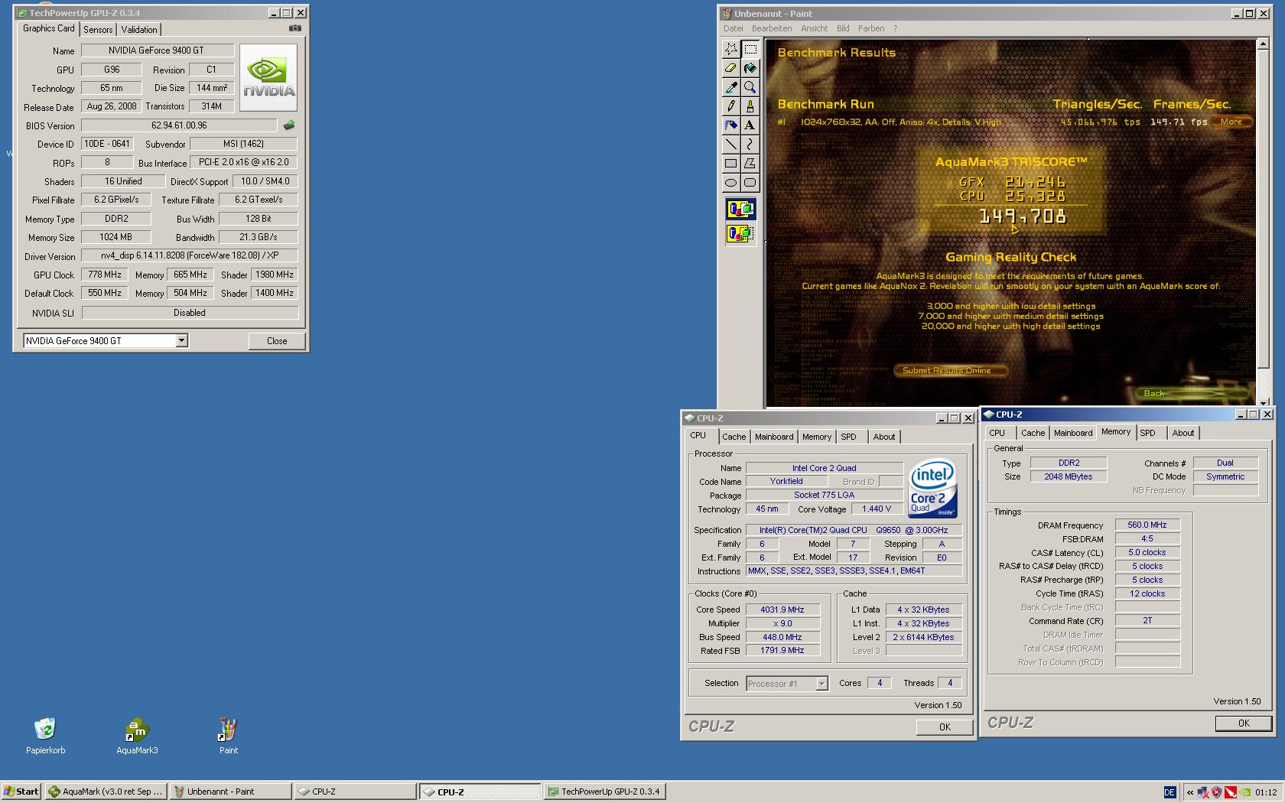Viewport: 1285px width, 803px height.
Task: Switch to the Memory tab in left CPU-Z window
Action: coord(816,437)
